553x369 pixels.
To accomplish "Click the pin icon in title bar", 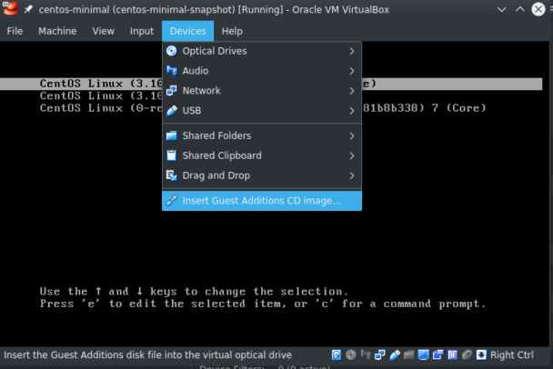I will click(x=28, y=9).
